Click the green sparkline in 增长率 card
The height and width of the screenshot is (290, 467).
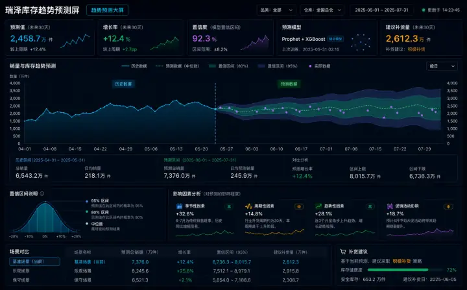(165, 43)
